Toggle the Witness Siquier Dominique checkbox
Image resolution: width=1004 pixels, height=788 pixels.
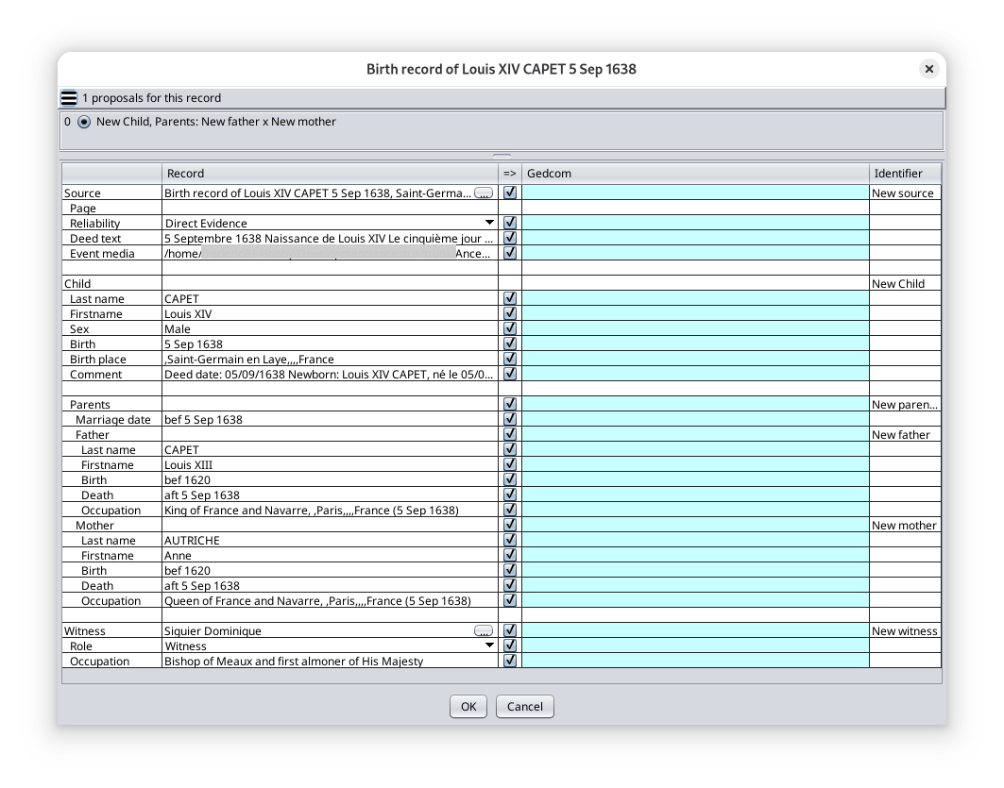point(510,630)
